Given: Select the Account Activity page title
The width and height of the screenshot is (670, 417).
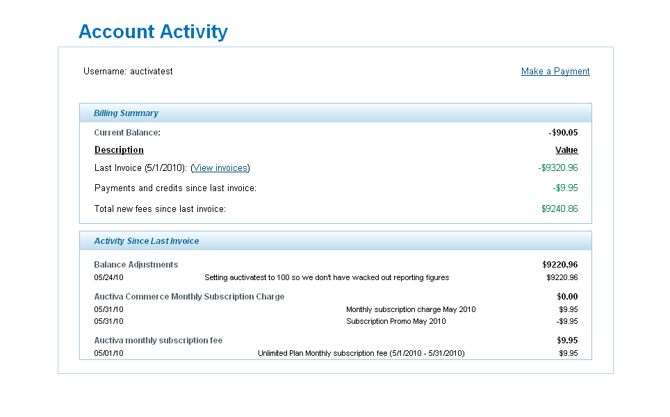Looking at the screenshot, I should (153, 31).
